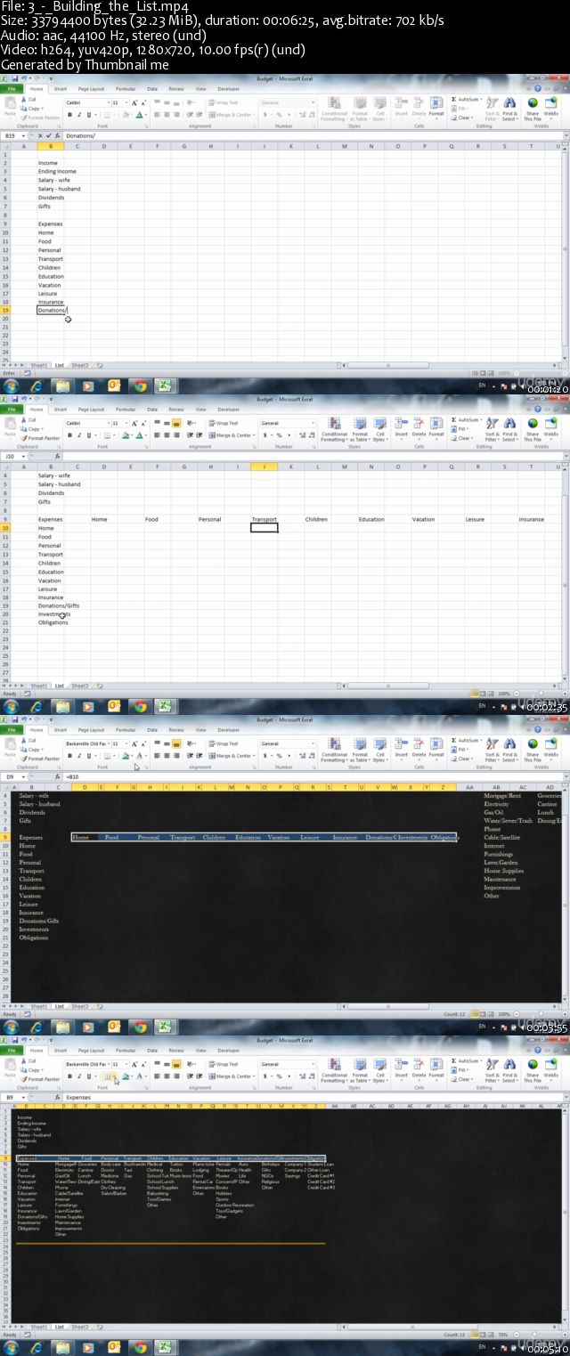Select cell Transport in row 9, frame 00:02:35

pyautogui.click(x=265, y=519)
